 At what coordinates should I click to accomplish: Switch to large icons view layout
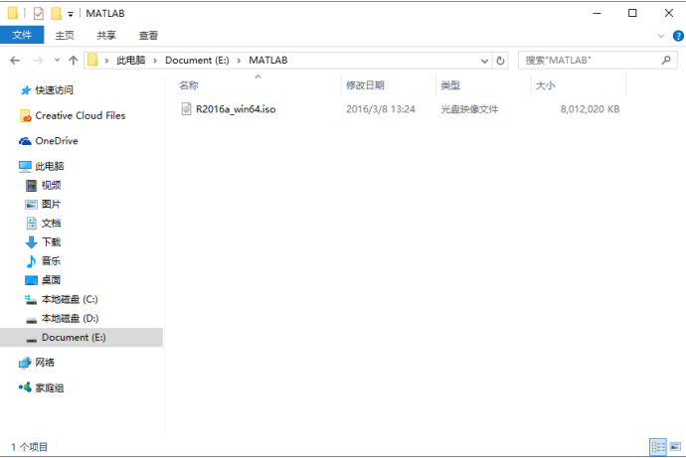tap(675, 447)
